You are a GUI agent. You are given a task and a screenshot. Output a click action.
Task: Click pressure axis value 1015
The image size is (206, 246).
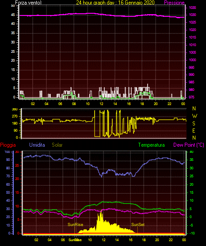click(192, 37)
